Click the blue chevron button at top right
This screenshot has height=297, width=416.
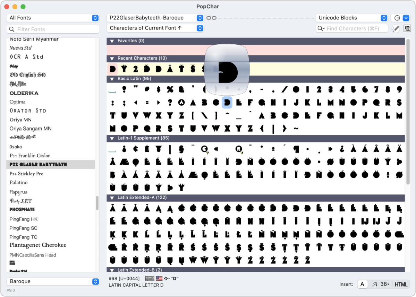coord(406,18)
